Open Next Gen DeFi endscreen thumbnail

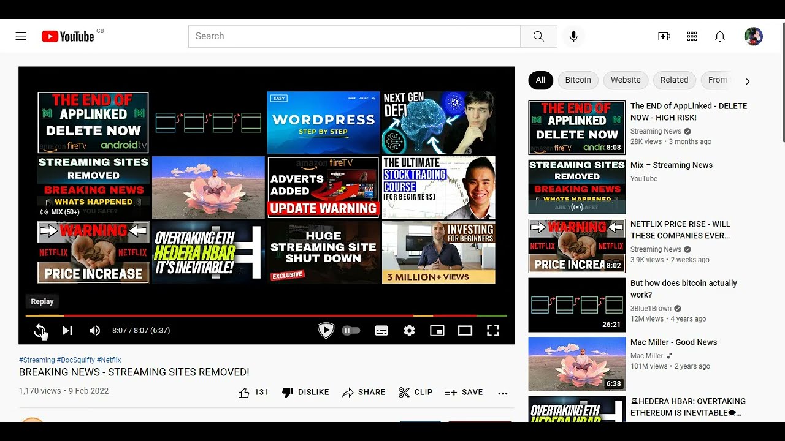pyautogui.click(x=438, y=123)
